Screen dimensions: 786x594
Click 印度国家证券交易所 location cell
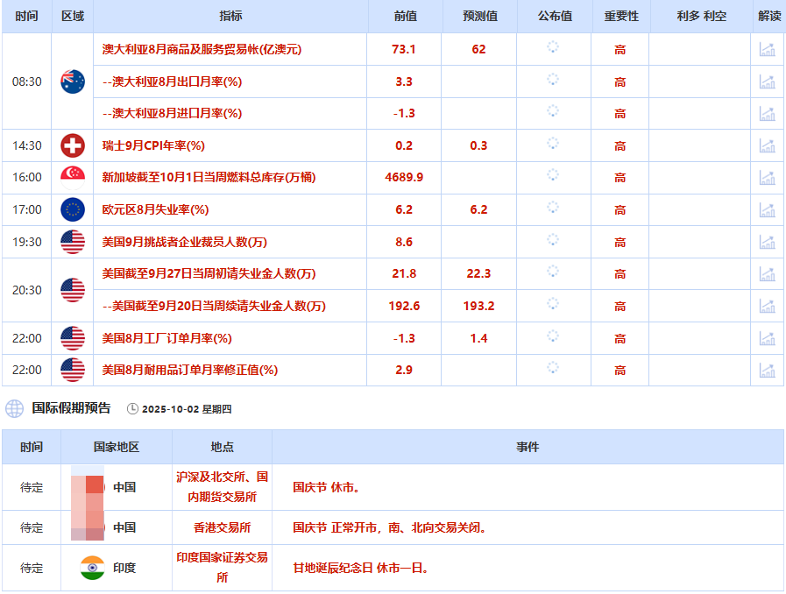pos(222,568)
